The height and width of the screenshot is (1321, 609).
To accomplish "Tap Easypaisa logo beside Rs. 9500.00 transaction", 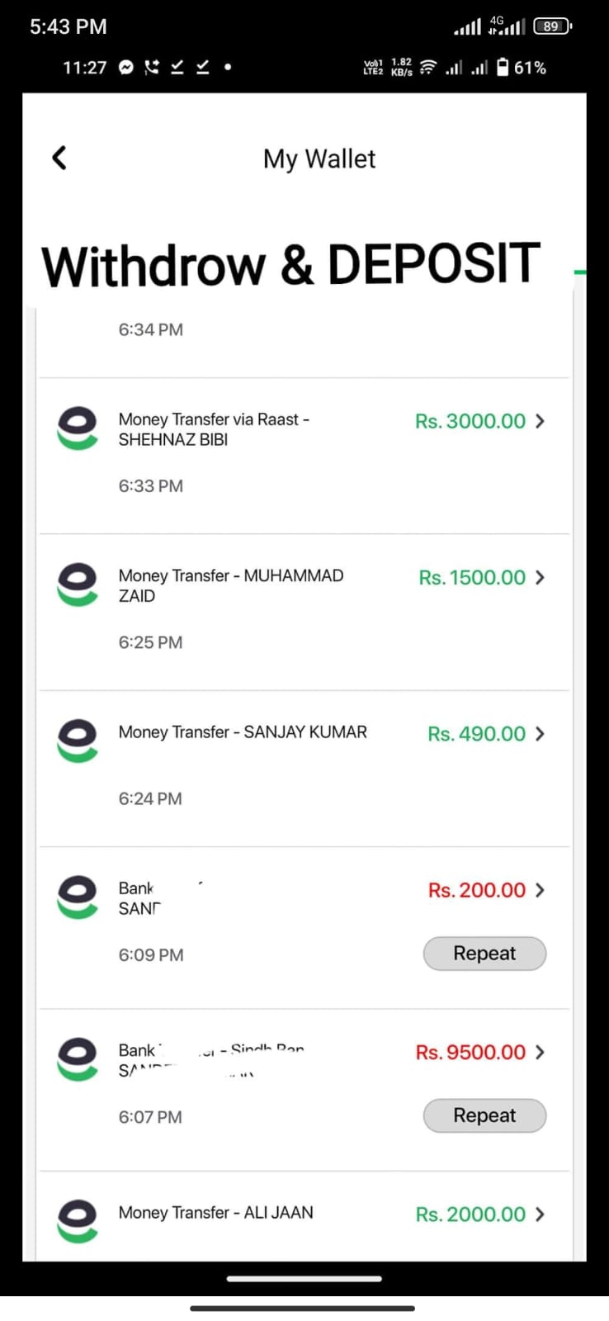I will pos(77,1058).
